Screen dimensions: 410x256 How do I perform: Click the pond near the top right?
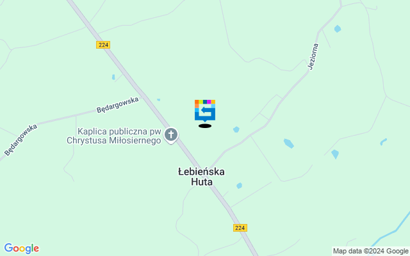pos(338,29)
